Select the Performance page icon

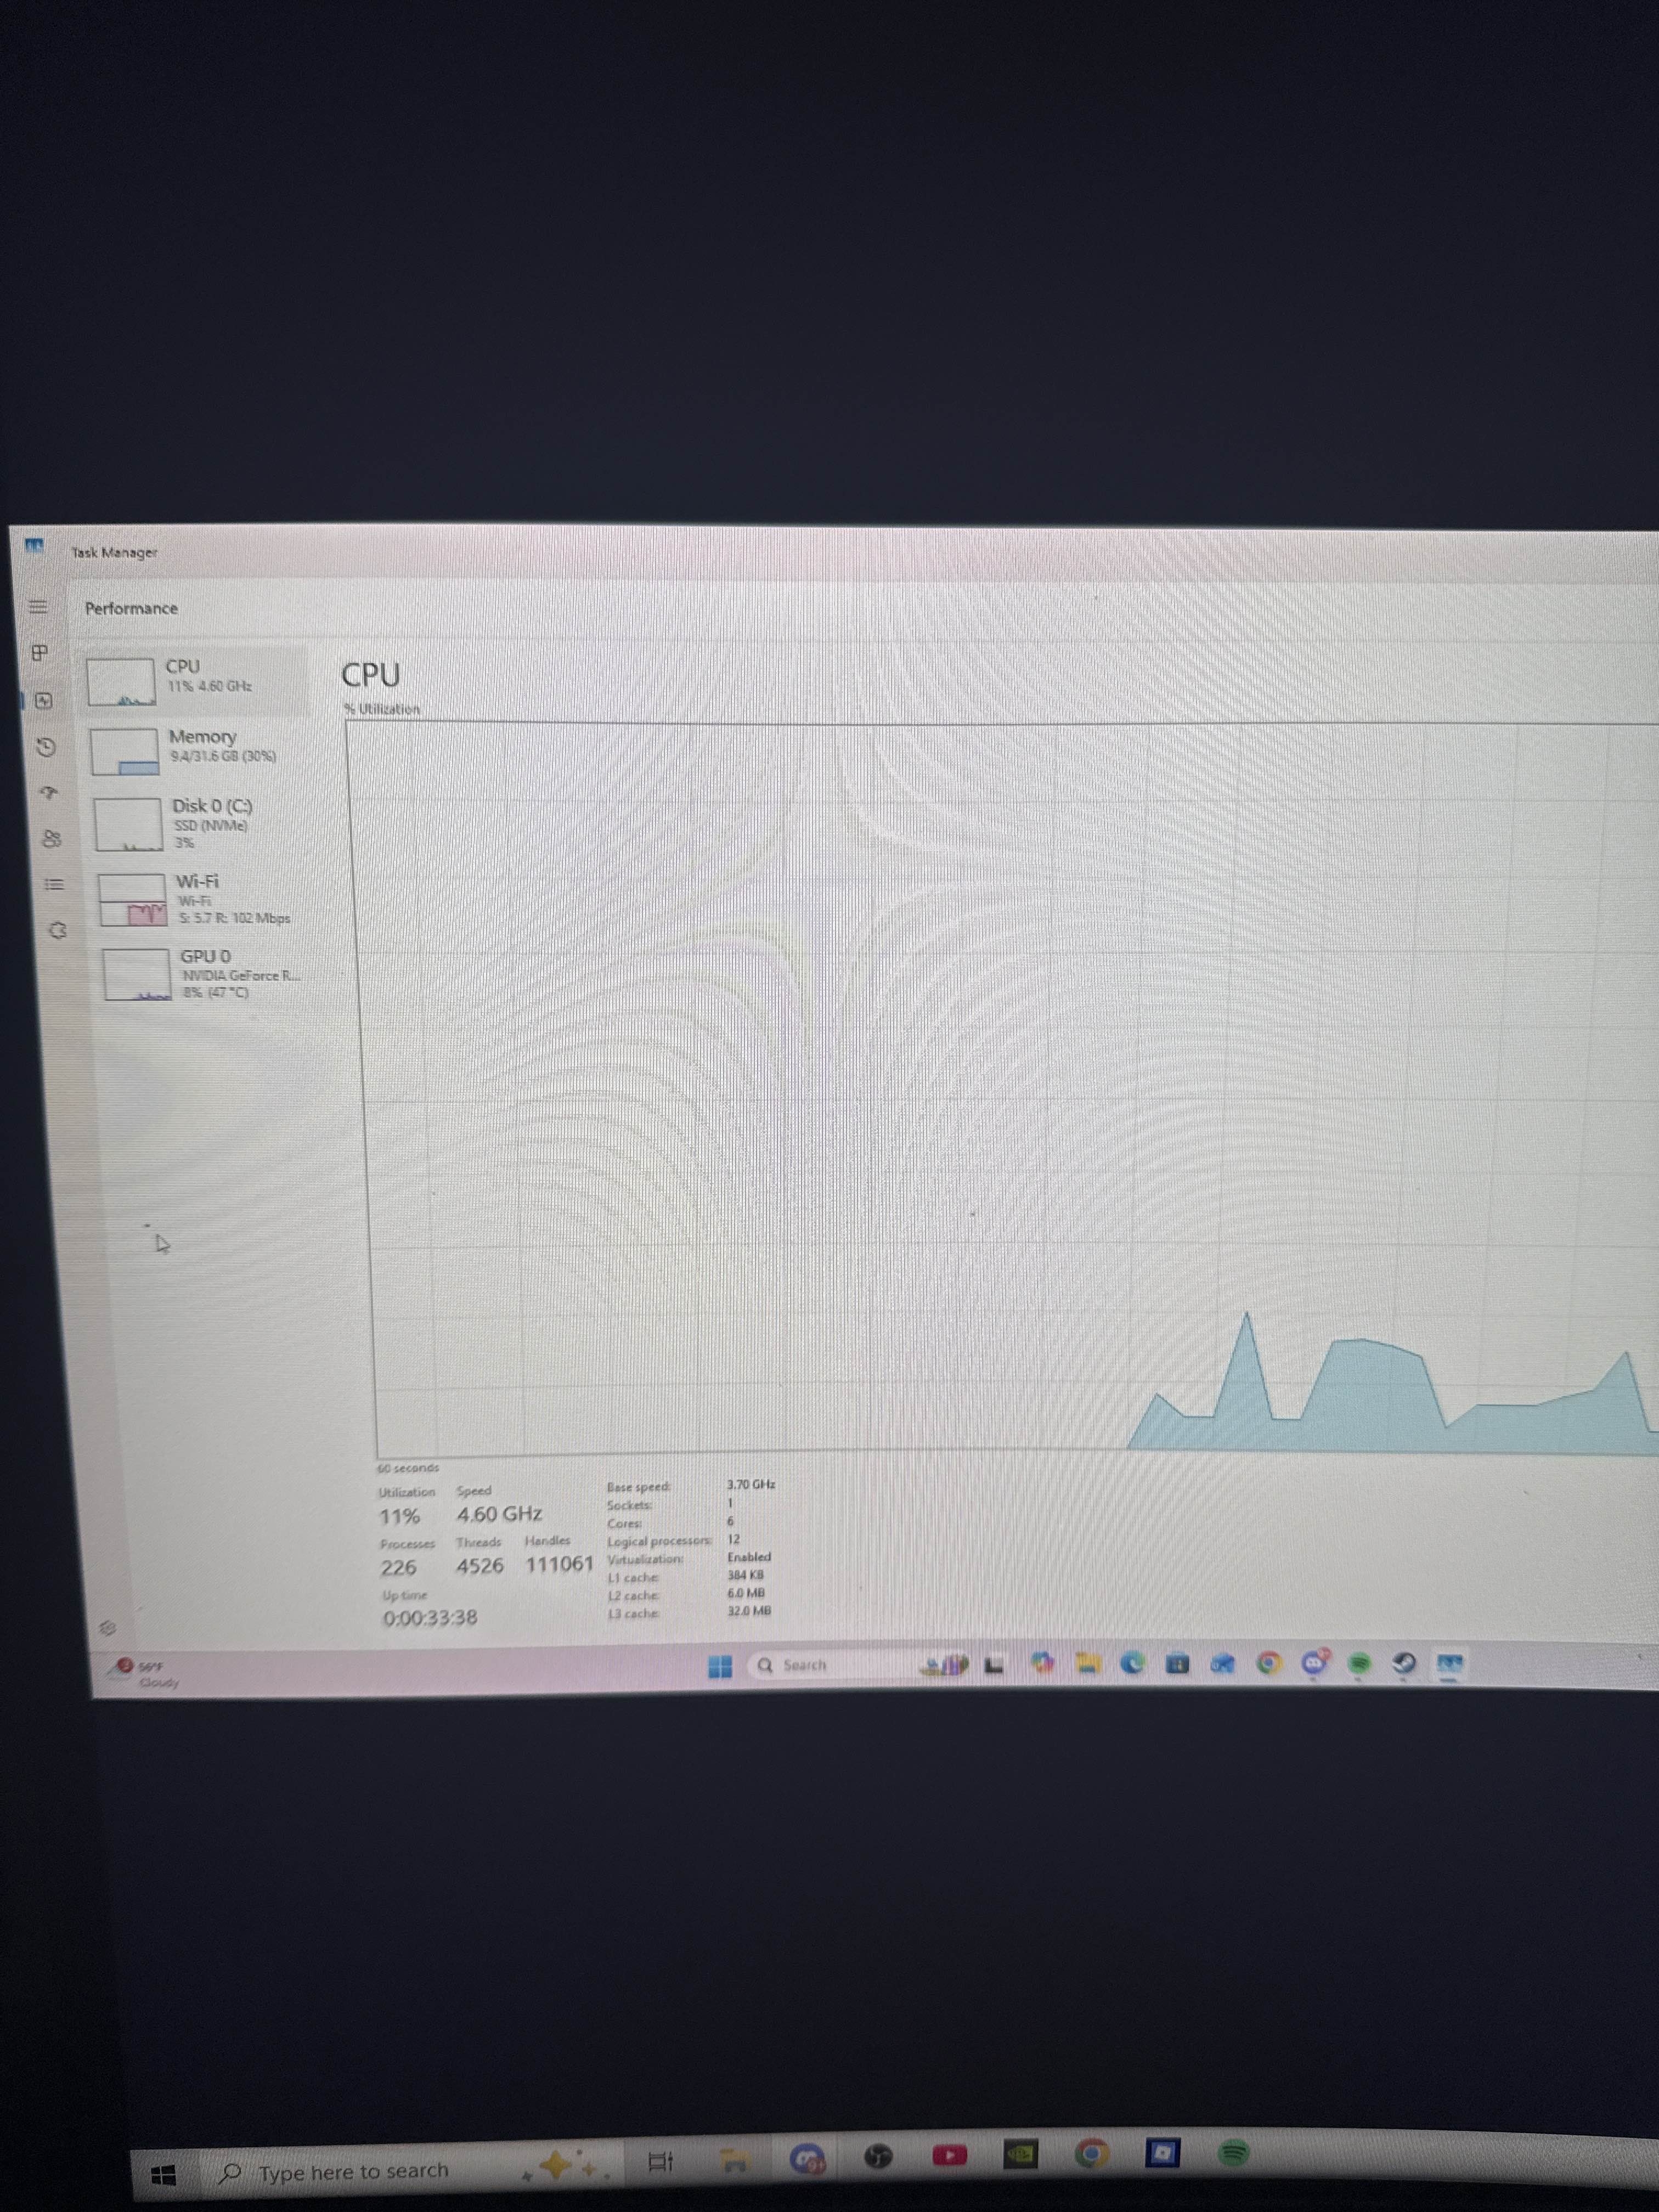tap(43, 700)
